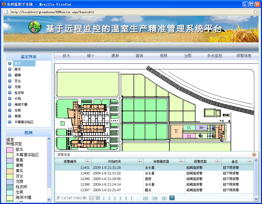Open the 多点监控 menu item
The image size is (262, 204).
click(x=215, y=56)
